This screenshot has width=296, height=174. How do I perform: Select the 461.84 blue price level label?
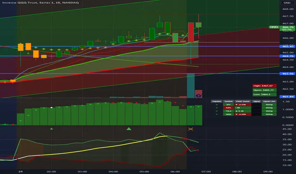[x=287, y=96]
